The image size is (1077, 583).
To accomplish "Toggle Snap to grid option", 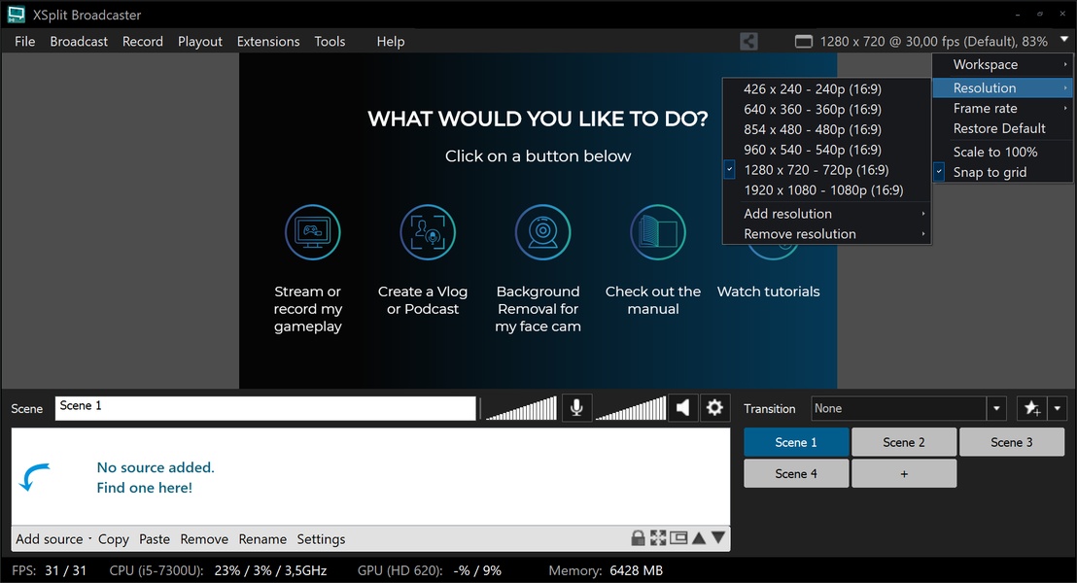I will 990,172.
